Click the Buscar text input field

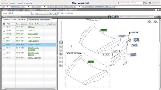(20, 13)
